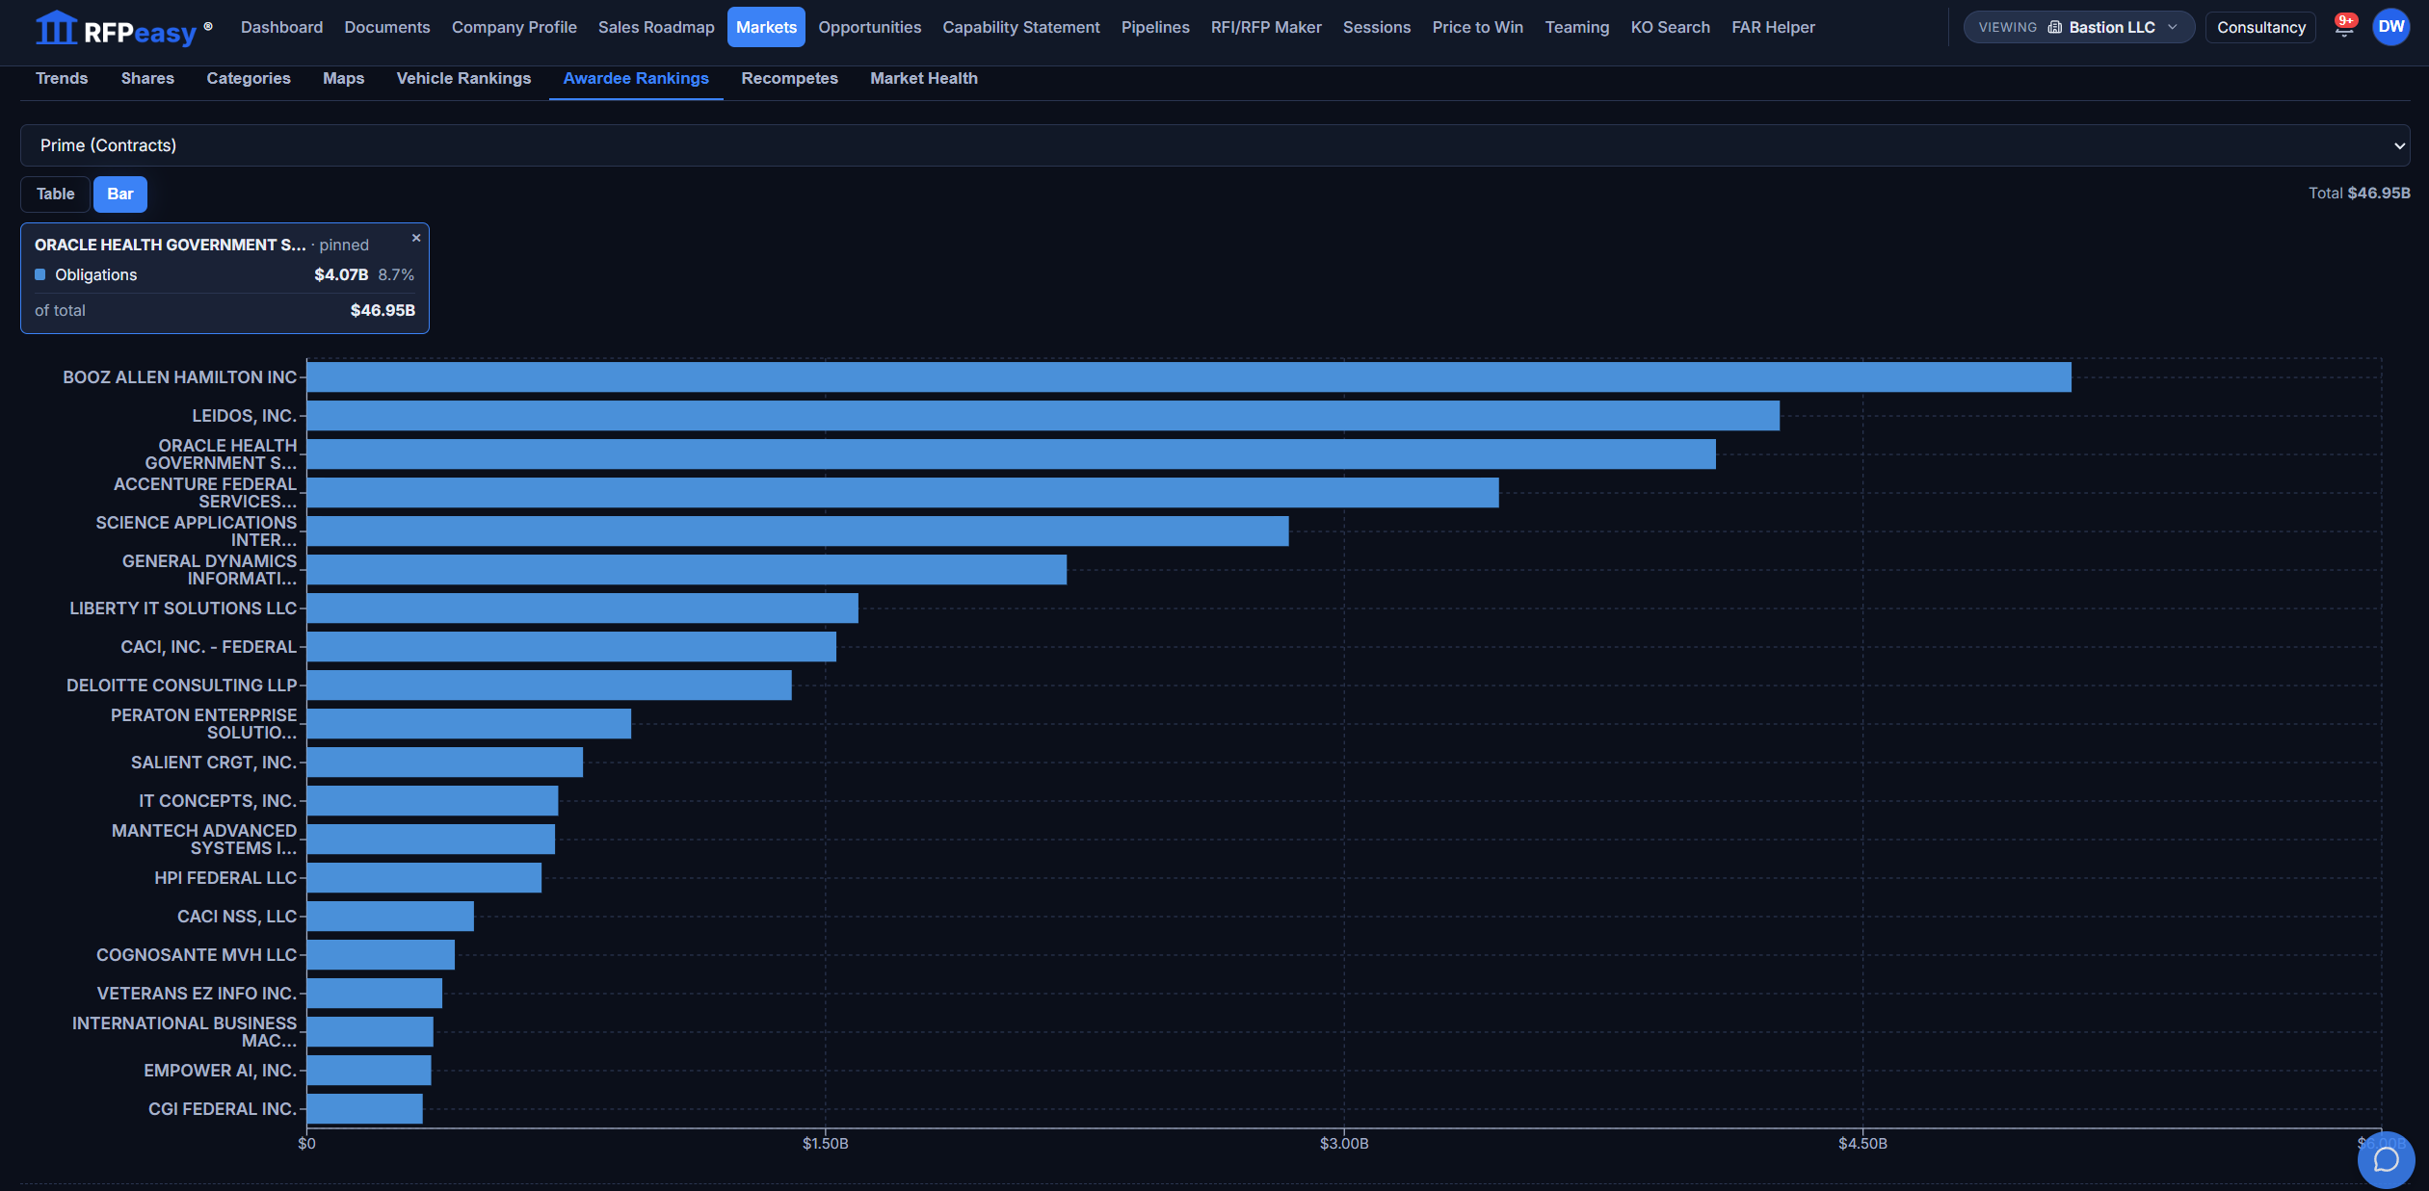Open the notifications bell icon
Image resolution: width=2429 pixels, height=1191 pixels.
pyautogui.click(x=2344, y=27)
